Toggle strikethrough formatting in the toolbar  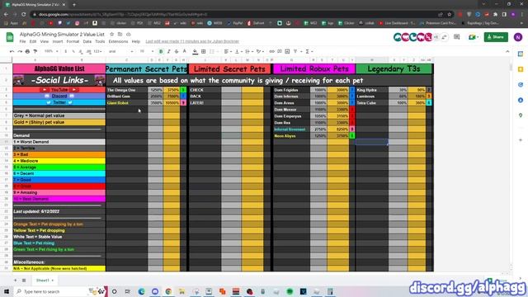pyautogui.click(x=177, y=51)
